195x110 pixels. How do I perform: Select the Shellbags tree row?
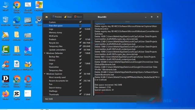[67, 91]
